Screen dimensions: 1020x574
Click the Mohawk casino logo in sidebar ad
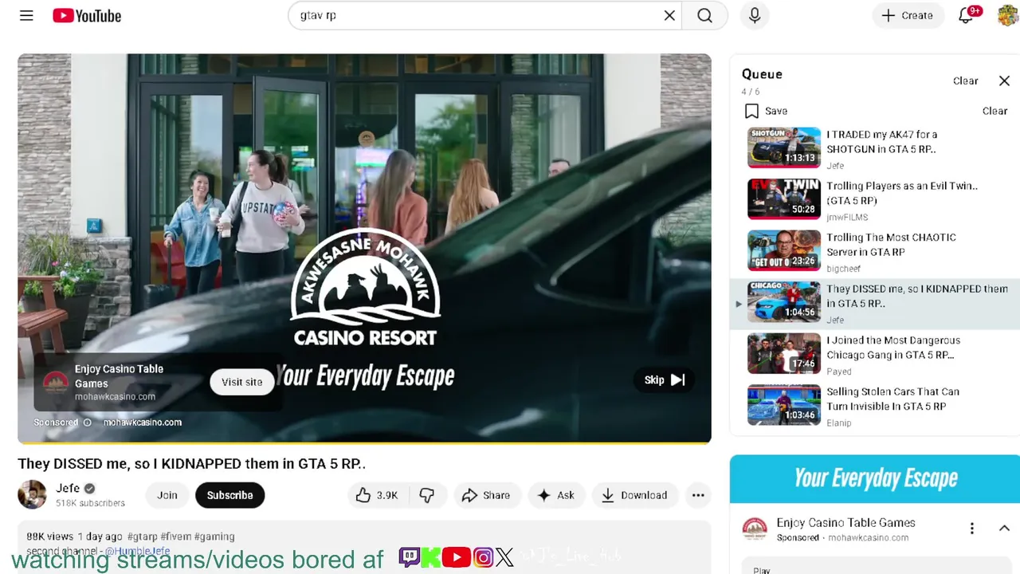coord(755,529)
